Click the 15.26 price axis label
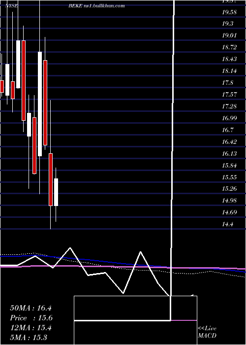Viewport: 246px width, 345px height. tap(229, 189)
